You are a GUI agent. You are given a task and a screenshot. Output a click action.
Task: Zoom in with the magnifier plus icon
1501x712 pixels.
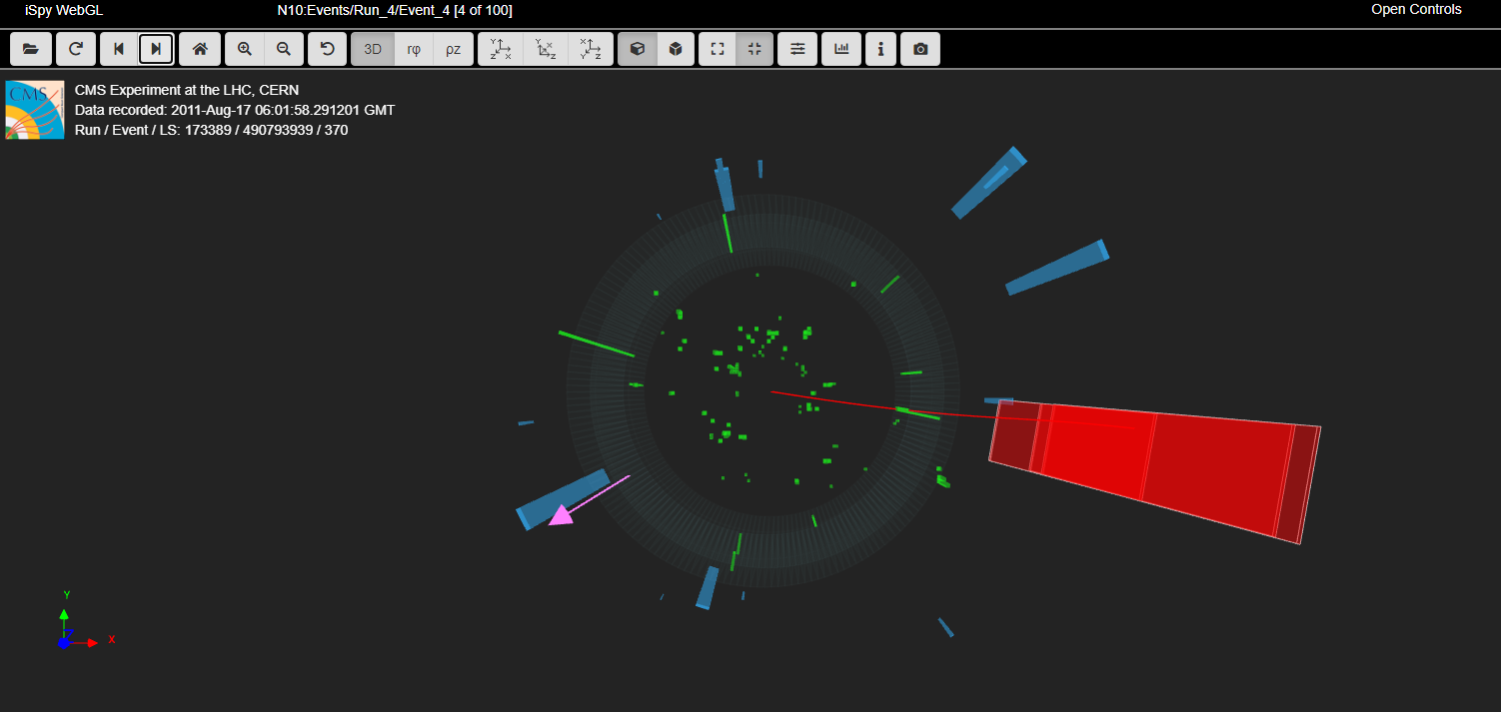coord(245,49)
